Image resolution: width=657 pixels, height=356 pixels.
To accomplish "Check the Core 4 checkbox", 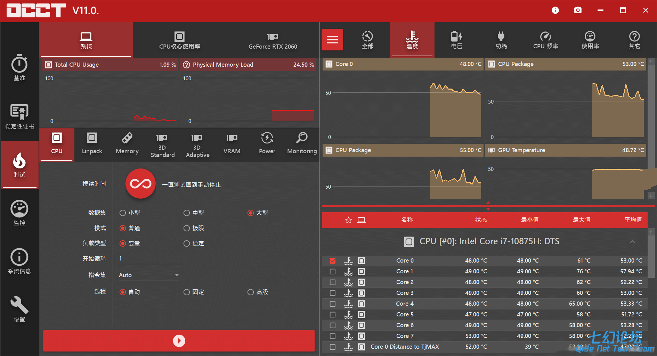I will [333, 304].
